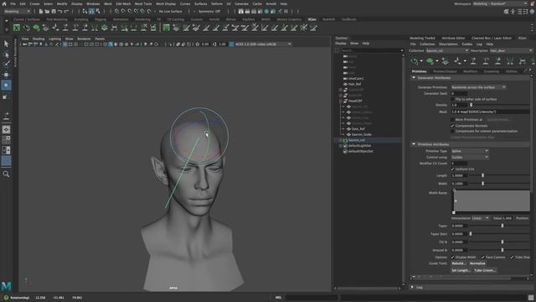
Task: Open the viewport Shading menu
Action: (x=39, y=39)
